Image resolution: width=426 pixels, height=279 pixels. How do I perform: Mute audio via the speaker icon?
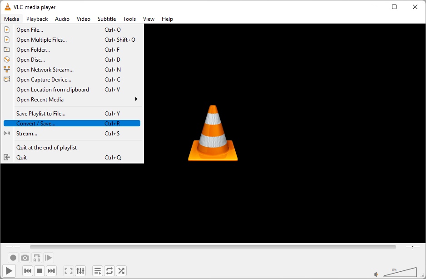[x=376, y=274]
